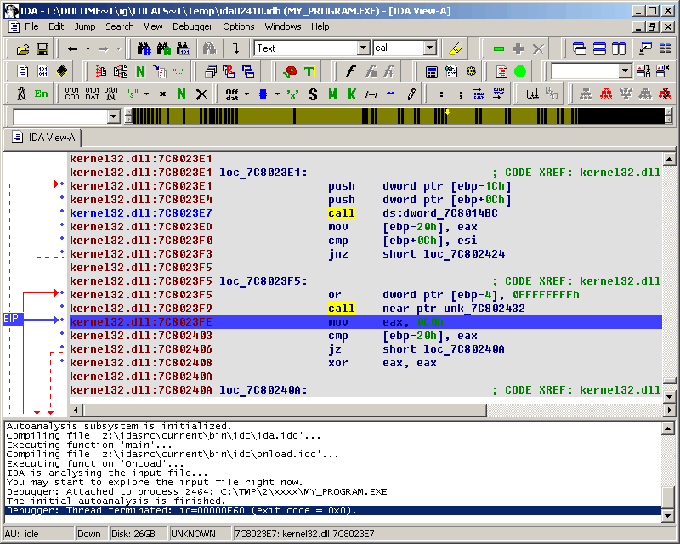Click the back arrow navigation icon
The width and height of the screenshot is (680, 544).
coord(72,48)
